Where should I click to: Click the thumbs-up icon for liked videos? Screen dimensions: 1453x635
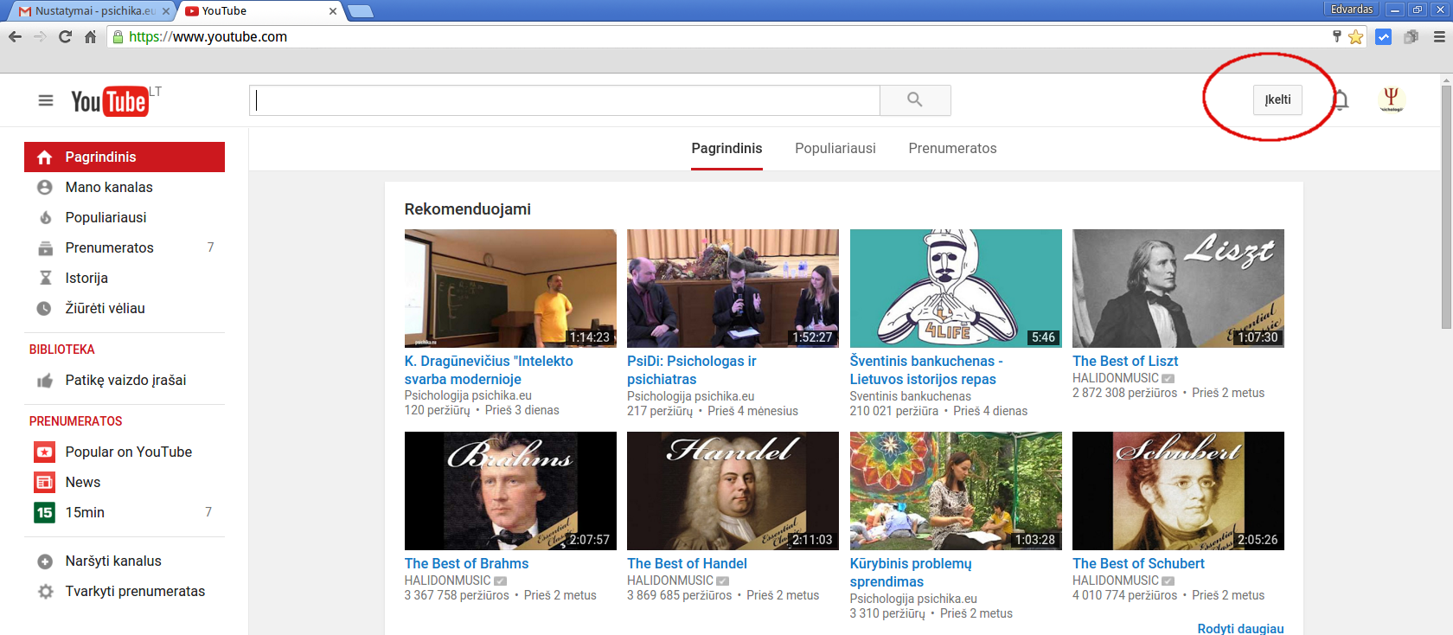(x=45, y=381)
